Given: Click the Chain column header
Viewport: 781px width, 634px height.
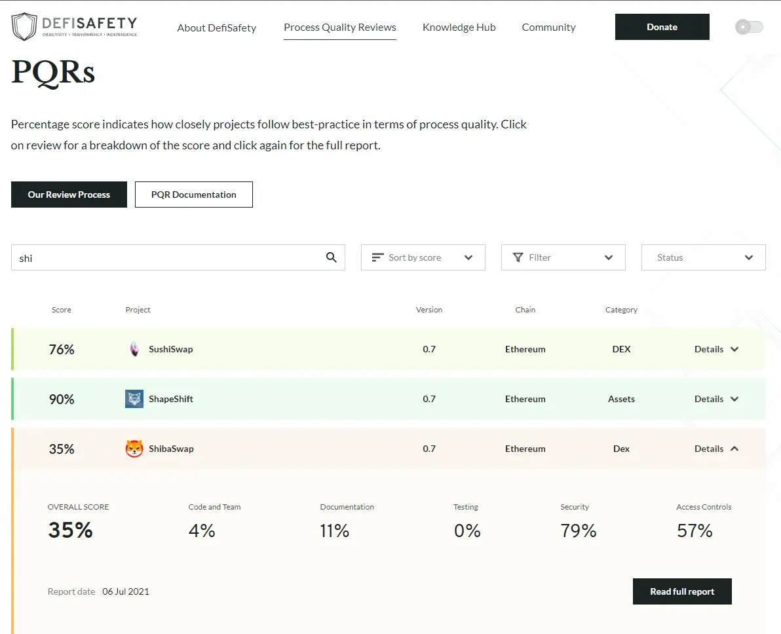Looking at the screenshot, I should (525, 310).
